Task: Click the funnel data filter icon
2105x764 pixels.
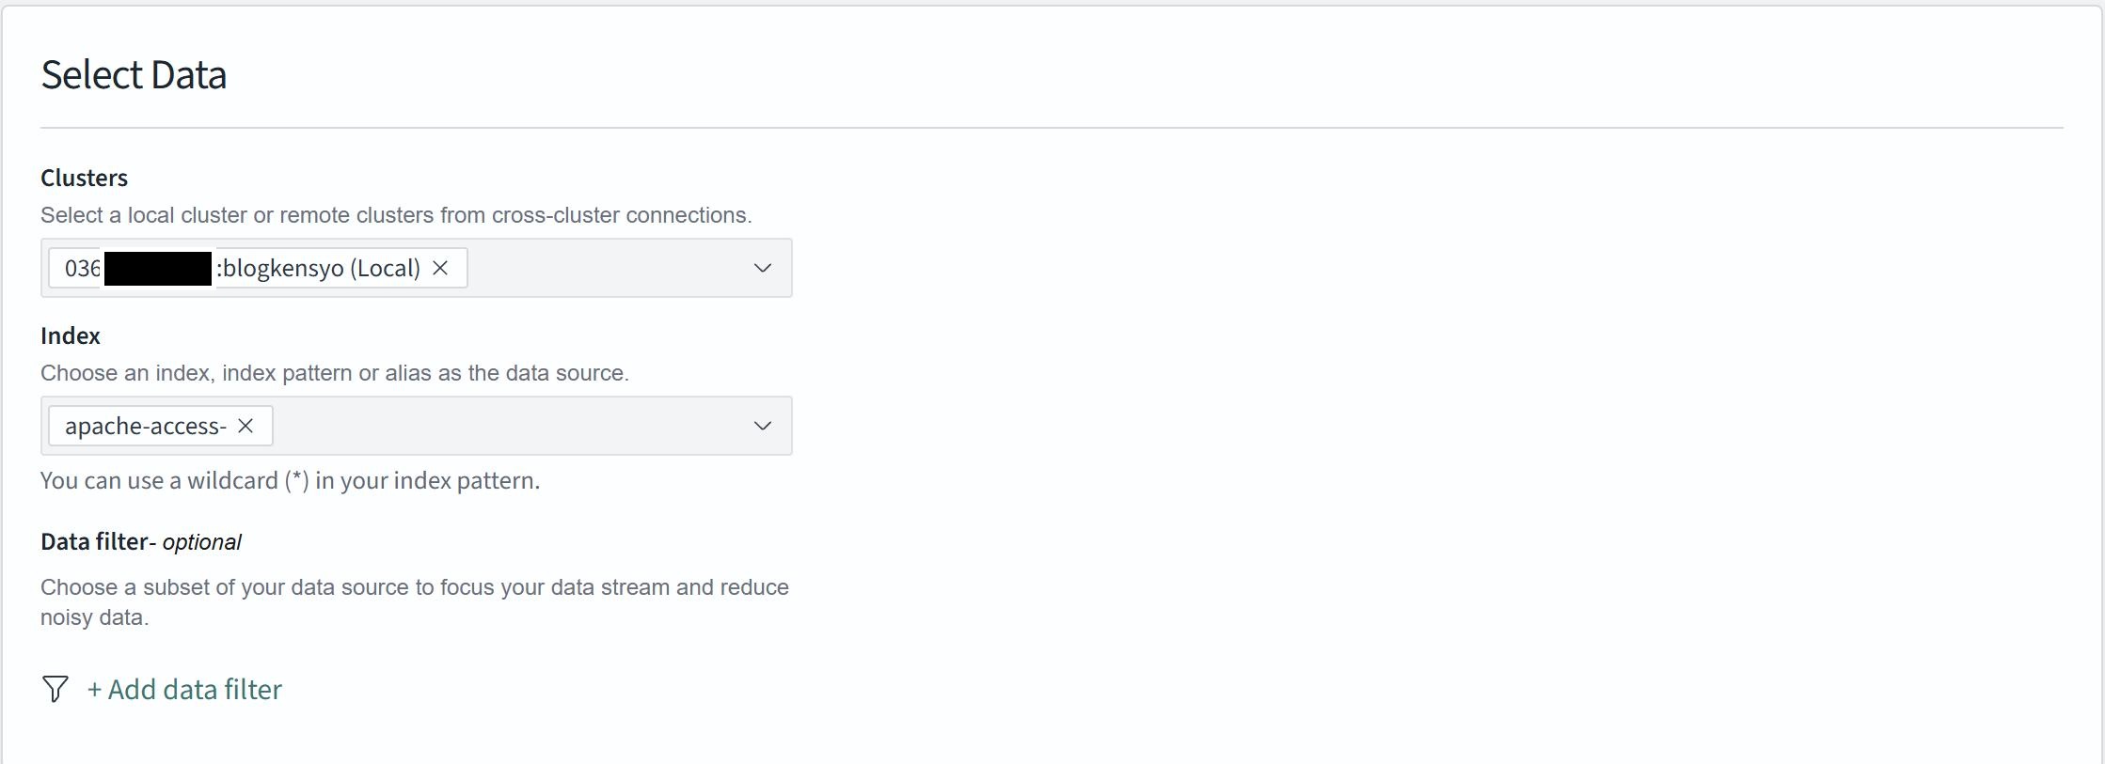Action: point(55,689)
